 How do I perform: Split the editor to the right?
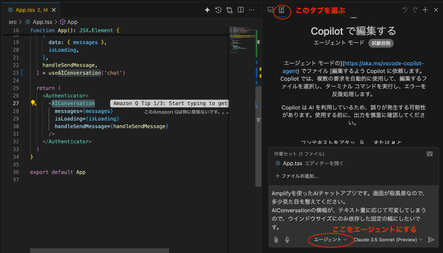coord(241,10)
